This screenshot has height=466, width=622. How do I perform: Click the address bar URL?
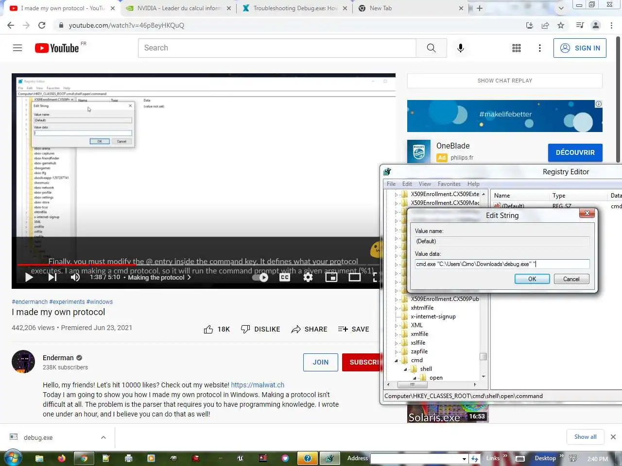[x=126, y=25]
